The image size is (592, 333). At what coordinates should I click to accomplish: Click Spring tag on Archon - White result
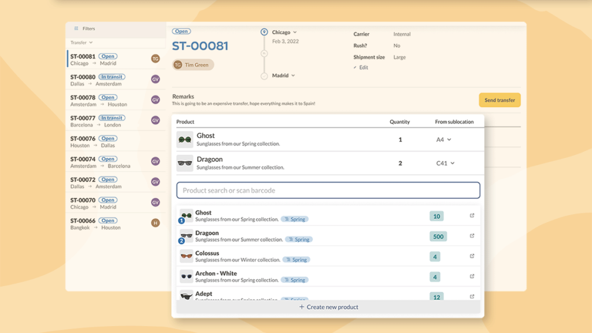pyautogui.click(x=294, y=280)
